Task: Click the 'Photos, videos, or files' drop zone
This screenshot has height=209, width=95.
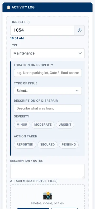Action: tap(47, 197)
